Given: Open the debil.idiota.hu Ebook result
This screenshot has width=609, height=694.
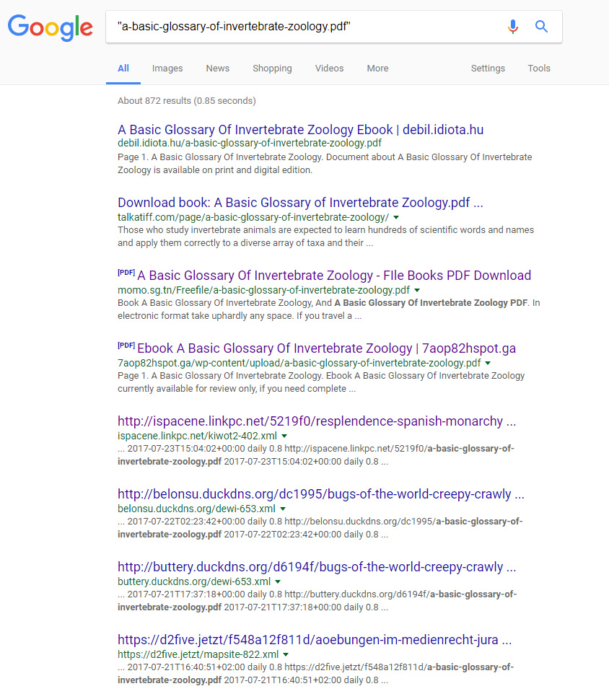Looking at the screenshot, I should 300,130.
